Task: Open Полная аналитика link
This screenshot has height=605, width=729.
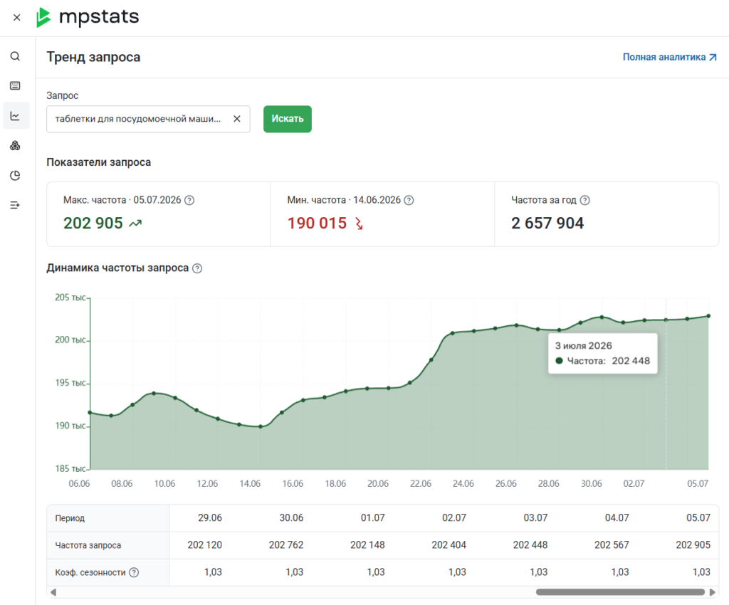Action: 669,57
